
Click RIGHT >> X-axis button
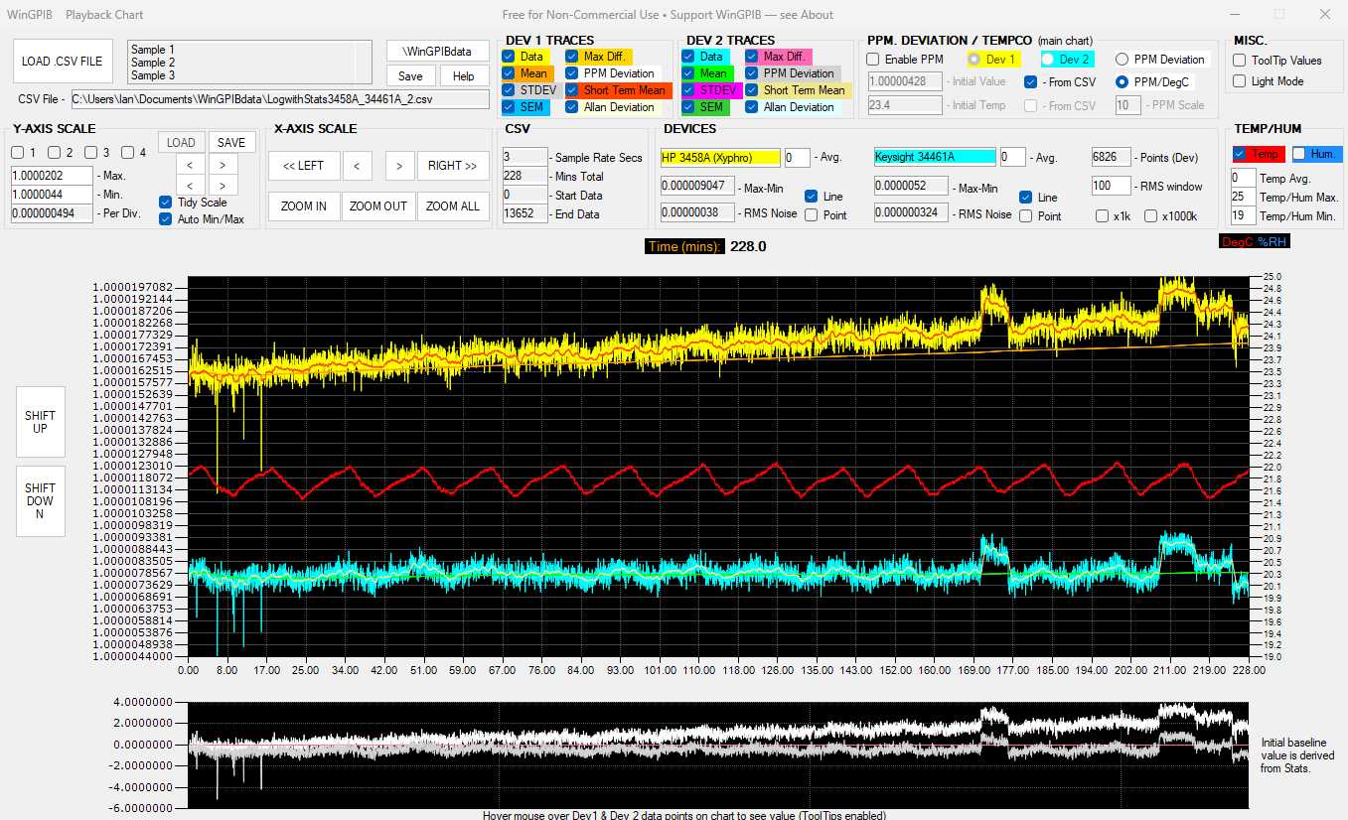click(x=453, y=166)
